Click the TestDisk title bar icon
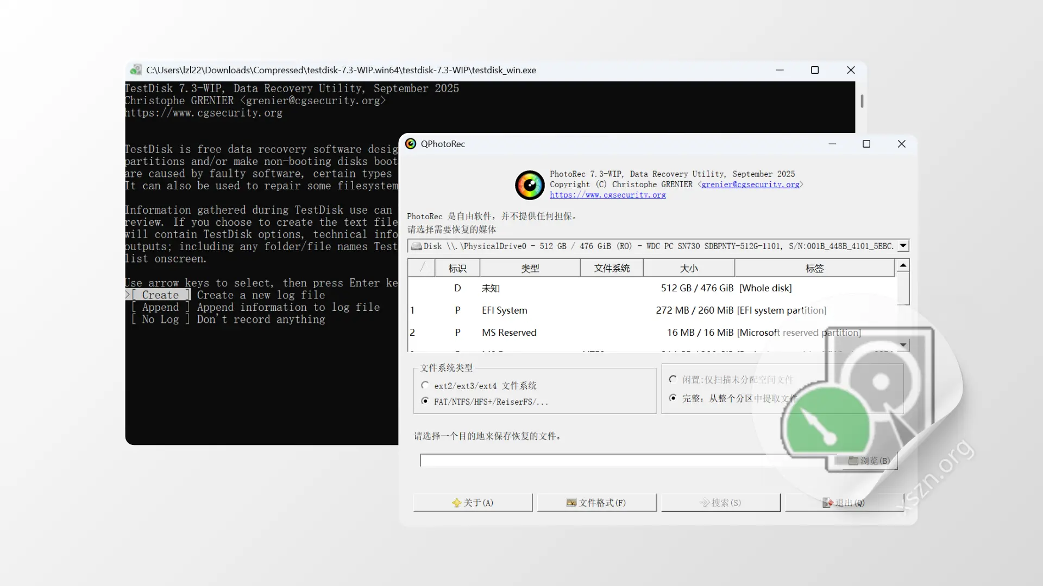Viewport: 1043px width, 586px height. click(136, 70)
